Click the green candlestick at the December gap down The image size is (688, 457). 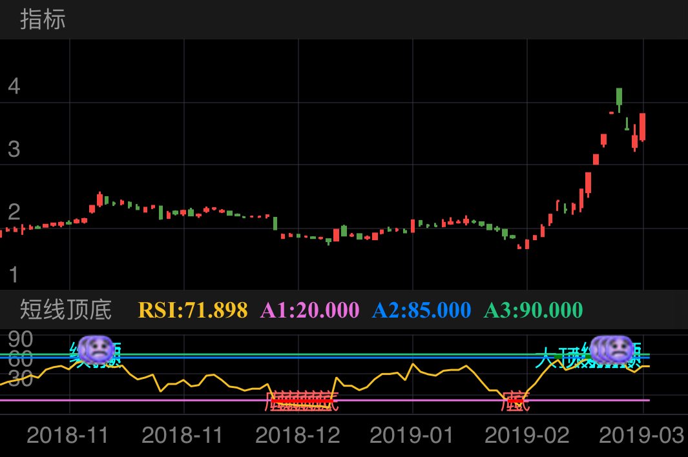[x=275, y=223]
